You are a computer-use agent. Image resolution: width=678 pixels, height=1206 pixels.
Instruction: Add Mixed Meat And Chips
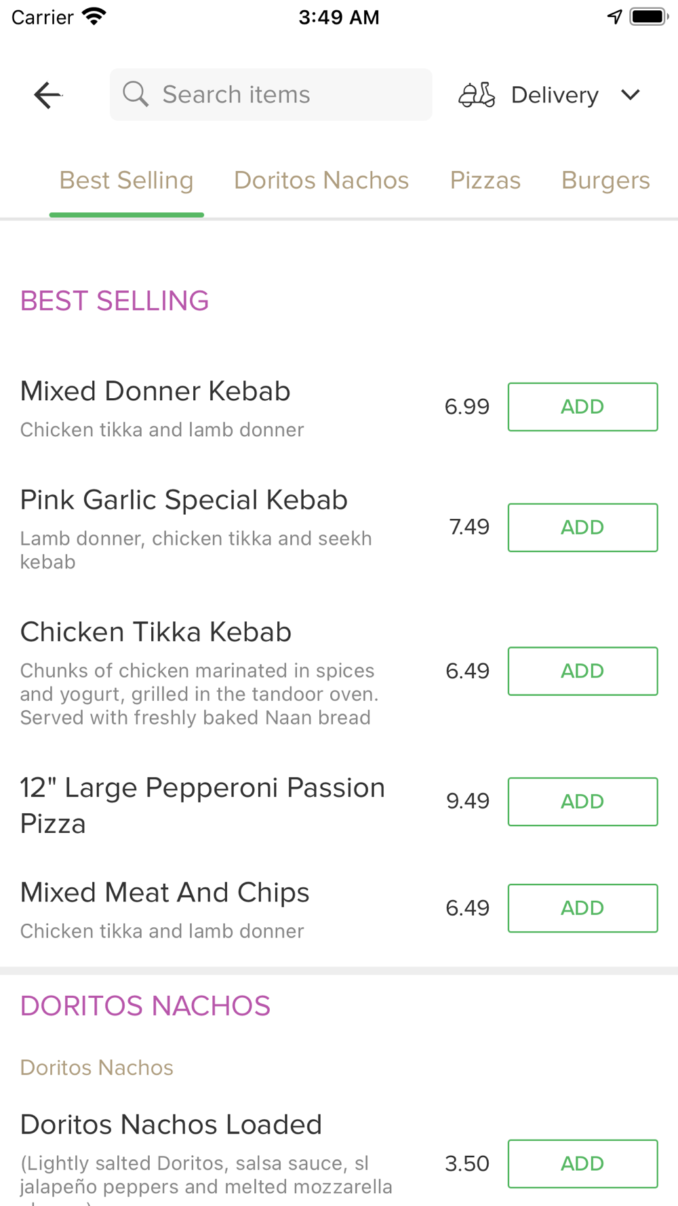(x=583, y=908)
